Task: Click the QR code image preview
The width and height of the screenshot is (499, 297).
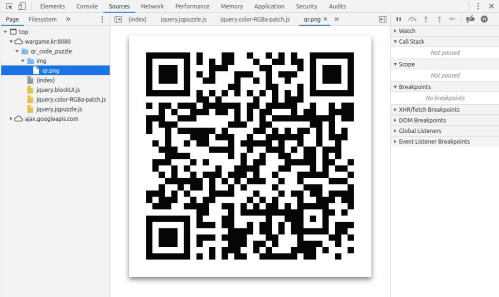Action: click(x=250, y=156)
